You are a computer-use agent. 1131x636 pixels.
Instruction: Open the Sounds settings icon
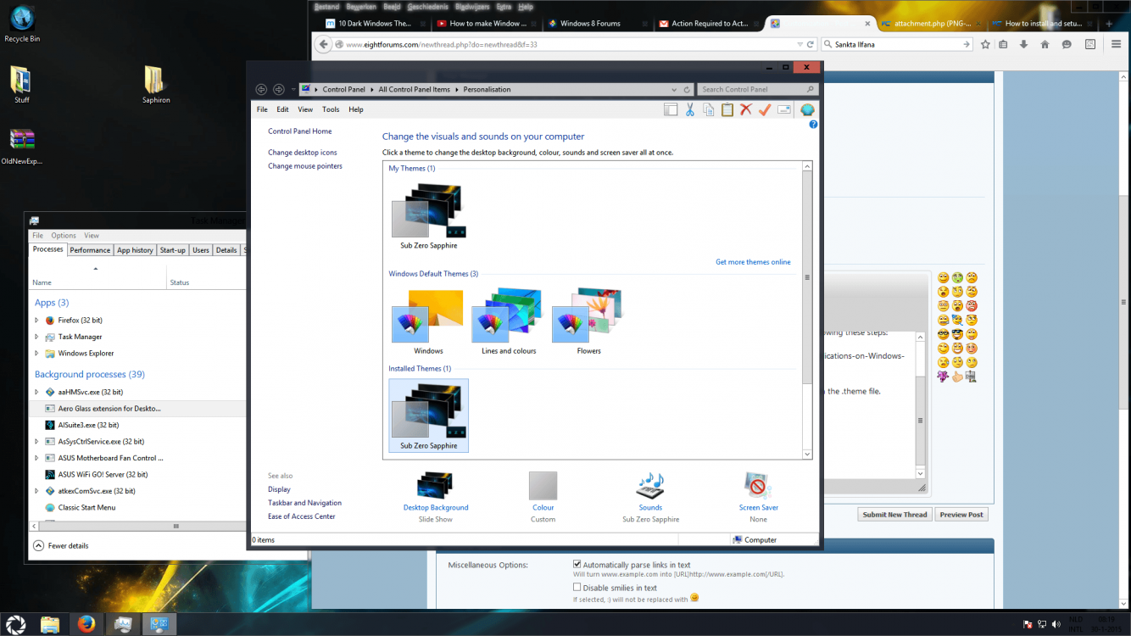tap(650, 486)
